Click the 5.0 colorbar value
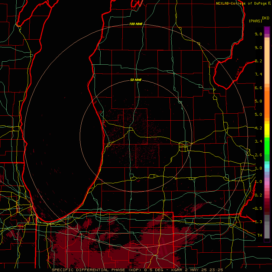This screenshot has height=272, width=272. (258, 115)
